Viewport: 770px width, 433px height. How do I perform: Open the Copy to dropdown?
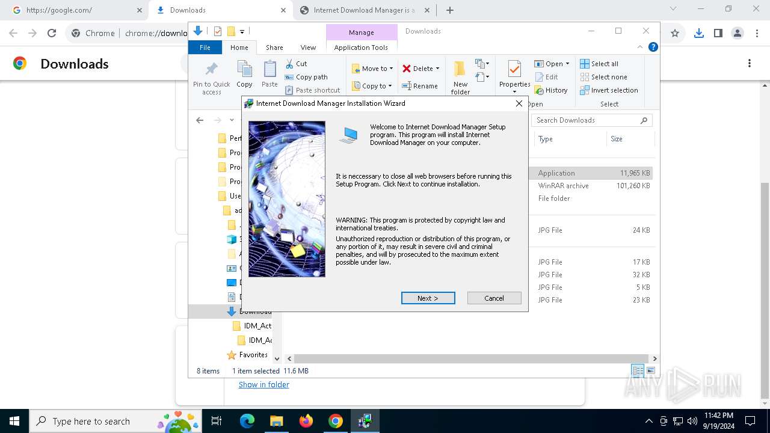click(372, 86)
